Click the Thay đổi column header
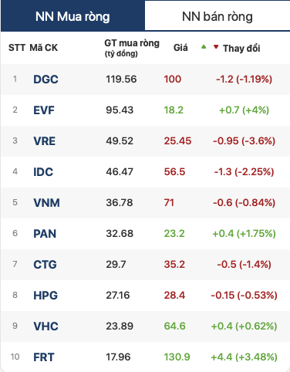 pyautogui.click(x=241, y=48)
